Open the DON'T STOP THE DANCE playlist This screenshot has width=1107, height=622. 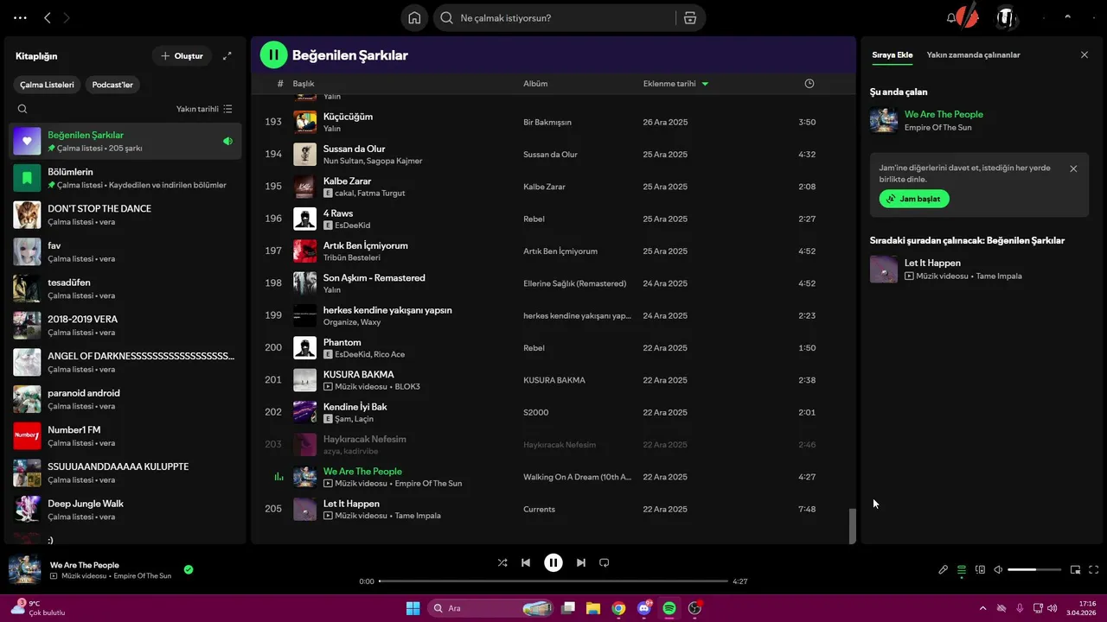pyautogui.click(x=125, y=214)
